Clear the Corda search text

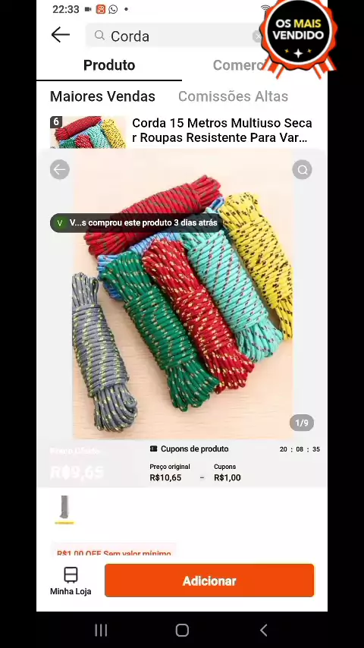(258, 36)
